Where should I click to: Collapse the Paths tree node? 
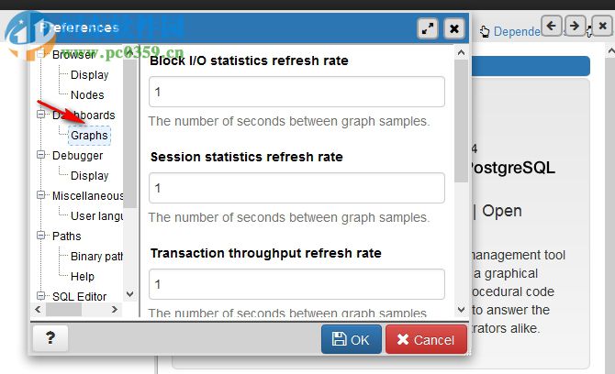click(x=40, y=236)
